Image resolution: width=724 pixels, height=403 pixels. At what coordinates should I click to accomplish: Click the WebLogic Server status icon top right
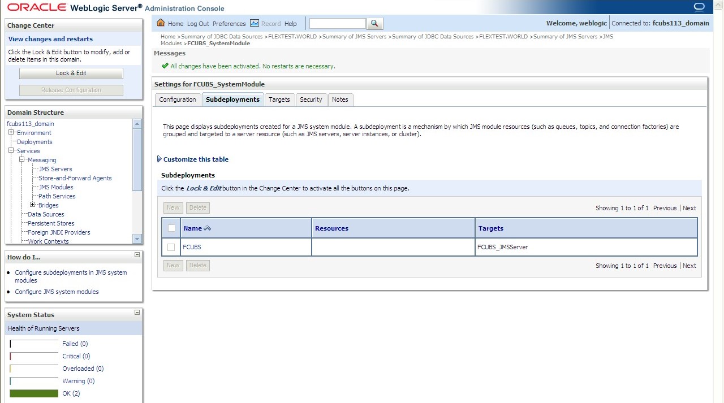point(699,7)
